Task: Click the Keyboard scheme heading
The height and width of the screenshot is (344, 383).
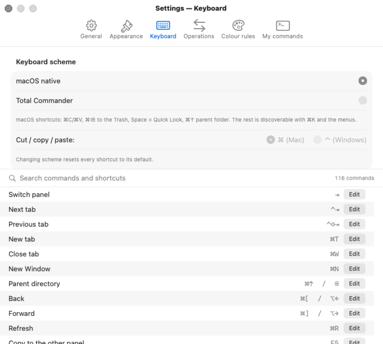Action: click(x=46, y=62)
